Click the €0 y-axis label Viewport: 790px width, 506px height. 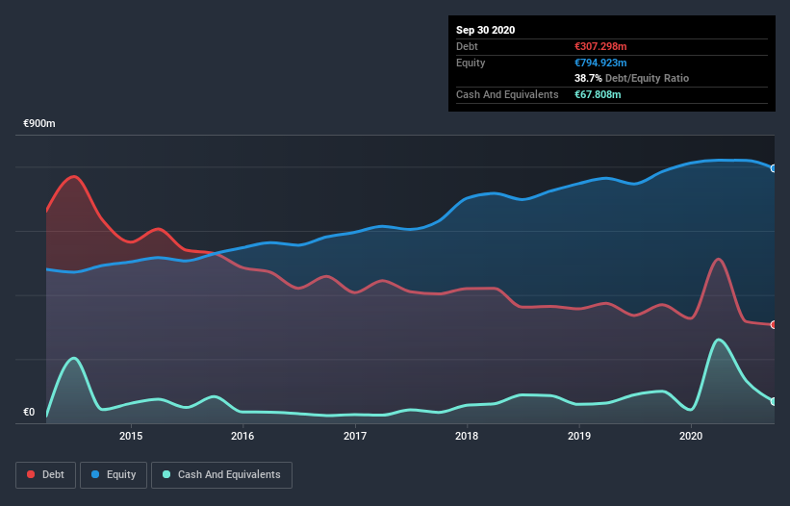pyautogui.click(x=29, y=412)
